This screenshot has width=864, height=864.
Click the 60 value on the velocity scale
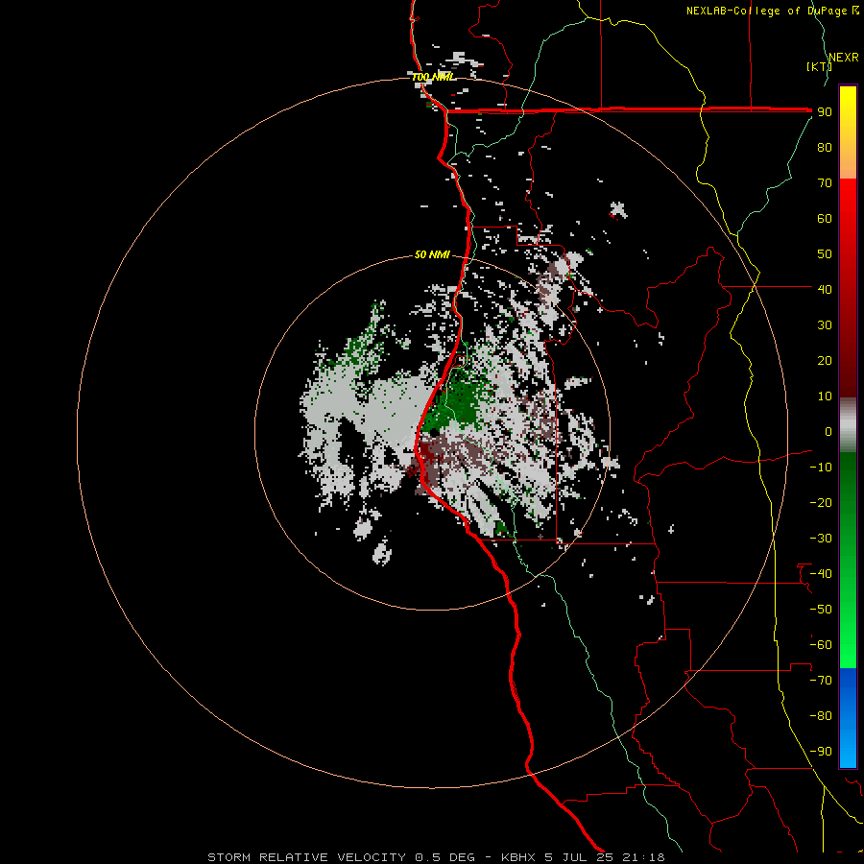coord(825,218)
